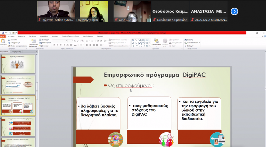
Task: Close the slides thumbnail pane
Action: (x=37, y=52)
